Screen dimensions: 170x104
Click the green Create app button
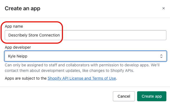click(152, 96)
